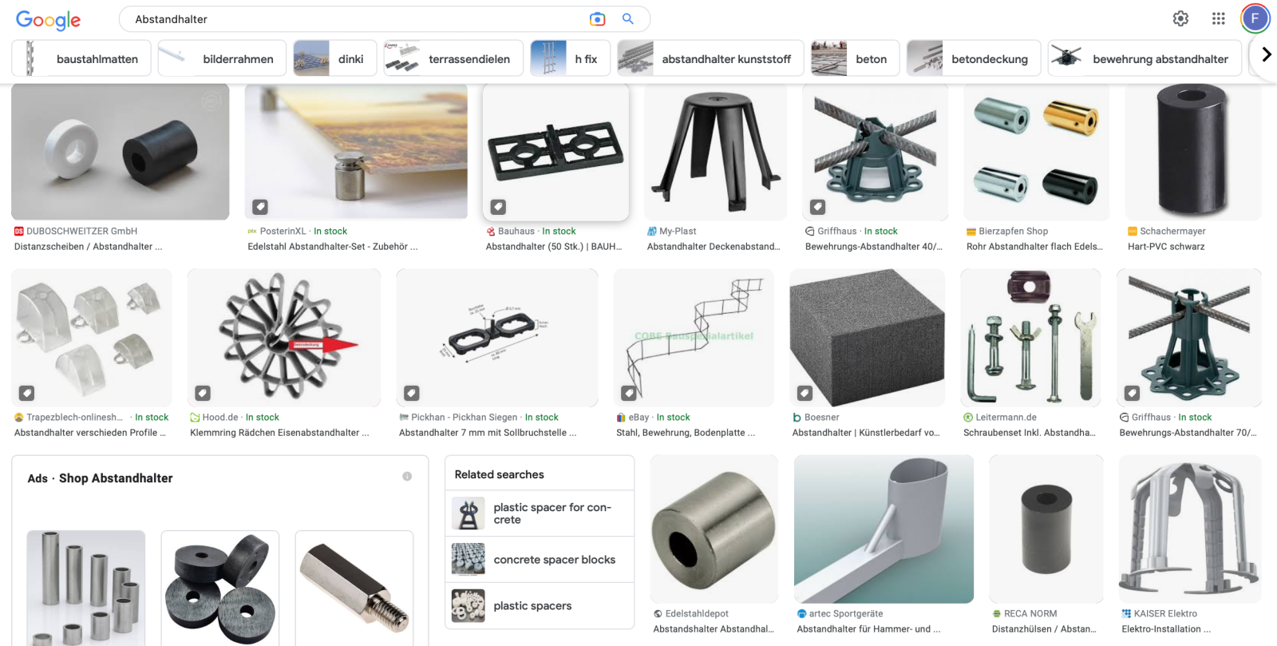Click the product tag on Bauhaus image
The width and height of the screenshot is (1277, 646).
498,207
